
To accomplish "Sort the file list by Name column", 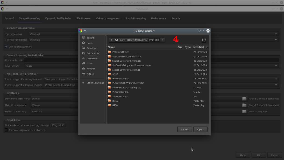I will [x=111, y=47].
